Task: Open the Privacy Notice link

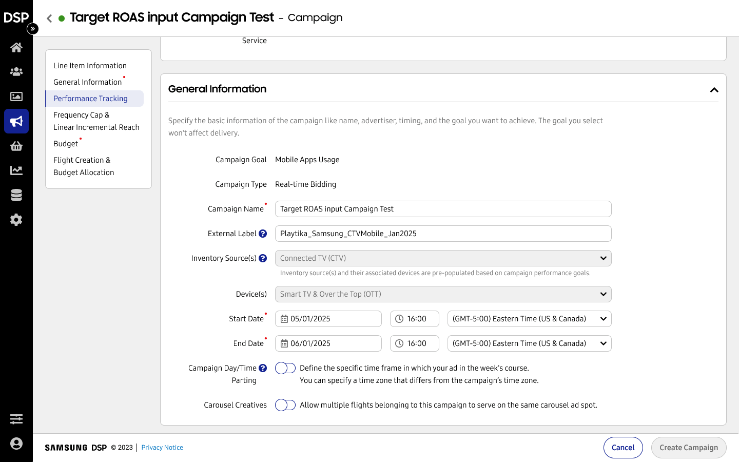Action: [x=162, y=448]
